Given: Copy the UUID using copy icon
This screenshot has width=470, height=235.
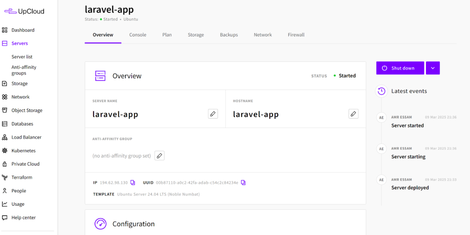Looking at the screenshot, I should 243,182.
